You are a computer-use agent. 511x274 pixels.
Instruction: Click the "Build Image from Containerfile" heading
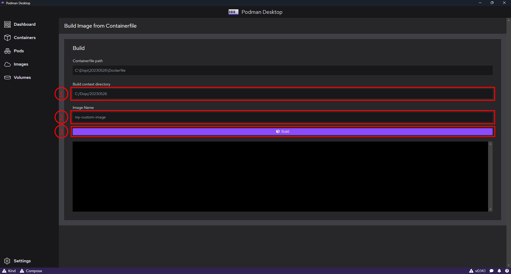click(x=100, y=26)
